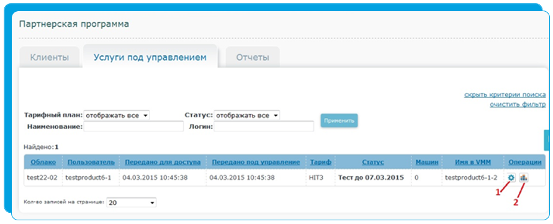Click the Найдено: 1 results count
The width and height of the screenshot is (553, 224).
pyautogui.click(x=41, y=147)
